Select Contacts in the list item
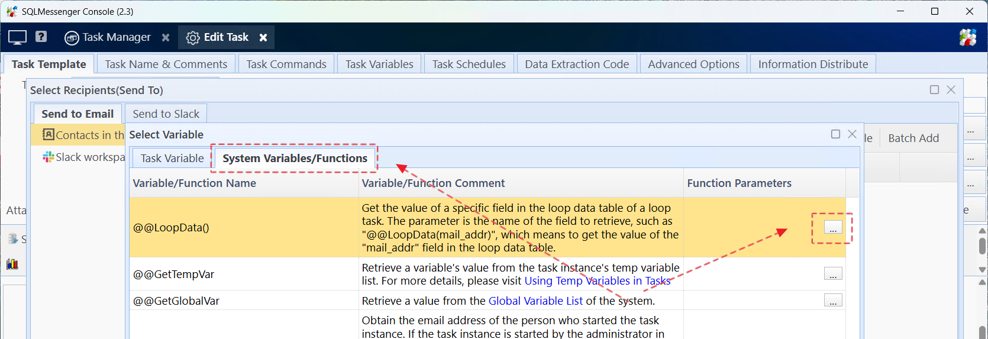988x339 pixels. [78, 135]
